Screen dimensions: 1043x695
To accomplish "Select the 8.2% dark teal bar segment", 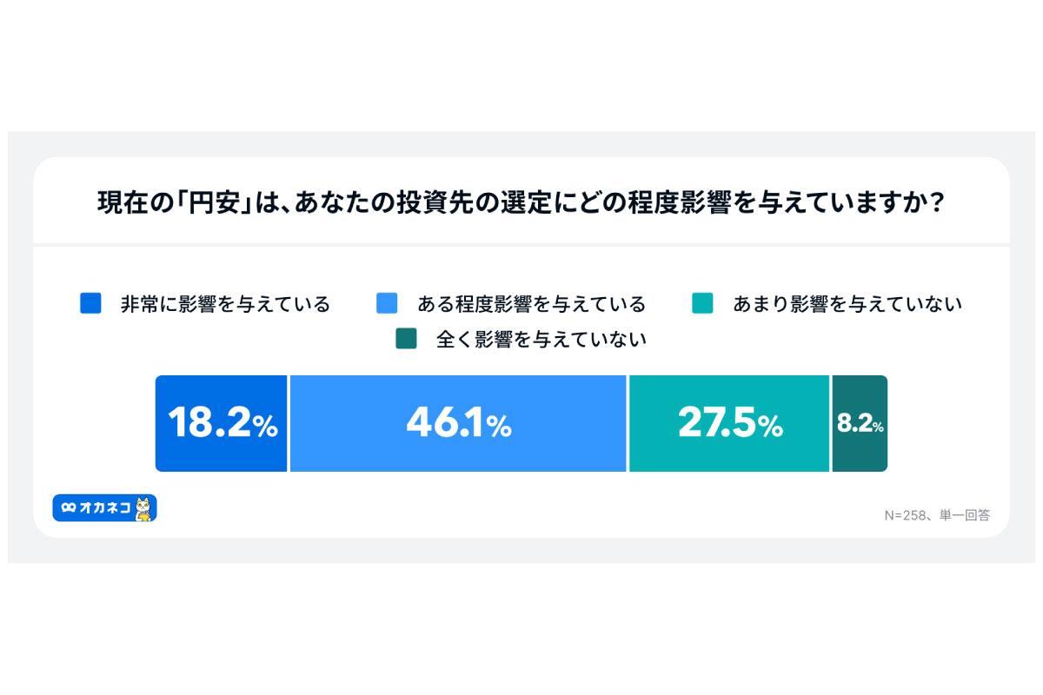I will 860,424.
